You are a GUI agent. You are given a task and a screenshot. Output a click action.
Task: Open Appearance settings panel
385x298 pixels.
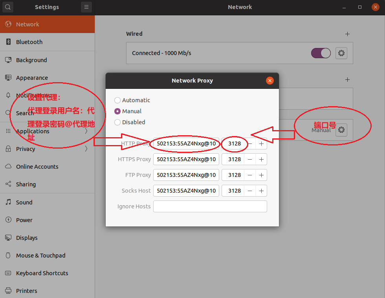48,77
